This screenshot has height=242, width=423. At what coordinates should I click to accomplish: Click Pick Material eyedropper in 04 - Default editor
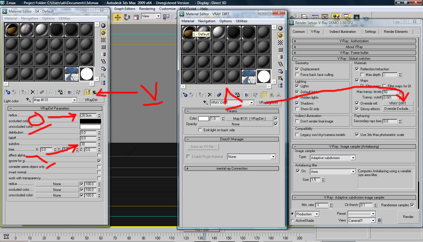point(29,100)
